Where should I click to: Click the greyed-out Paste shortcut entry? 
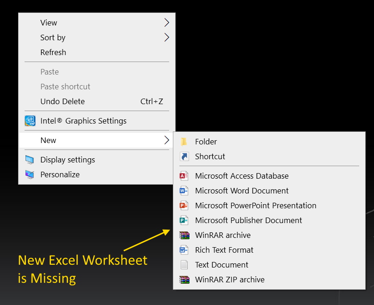pyautogui.click(x=97, y=87)
